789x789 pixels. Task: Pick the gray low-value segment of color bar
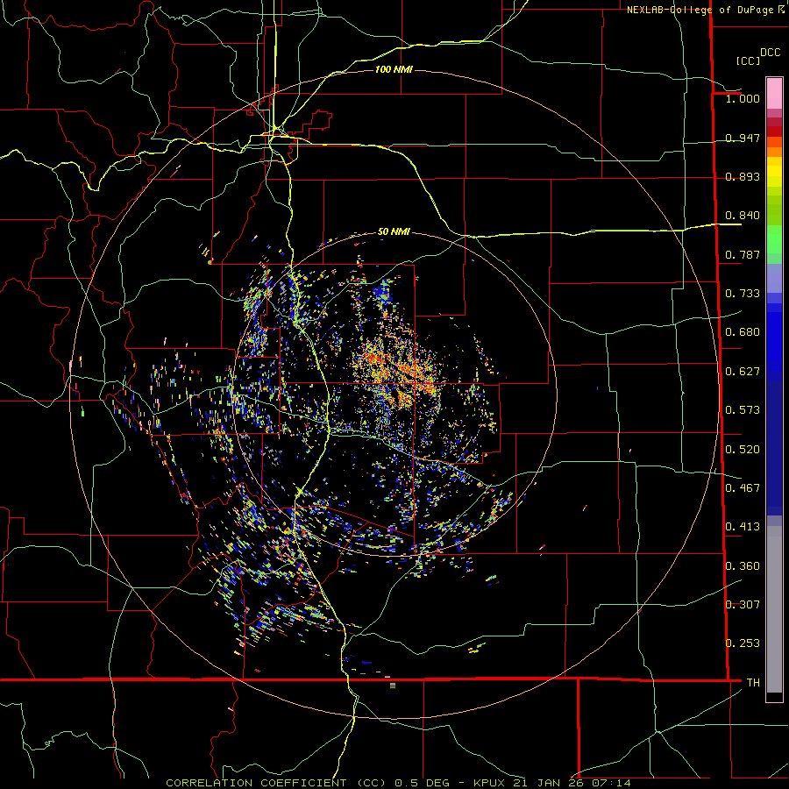point(774,609)
